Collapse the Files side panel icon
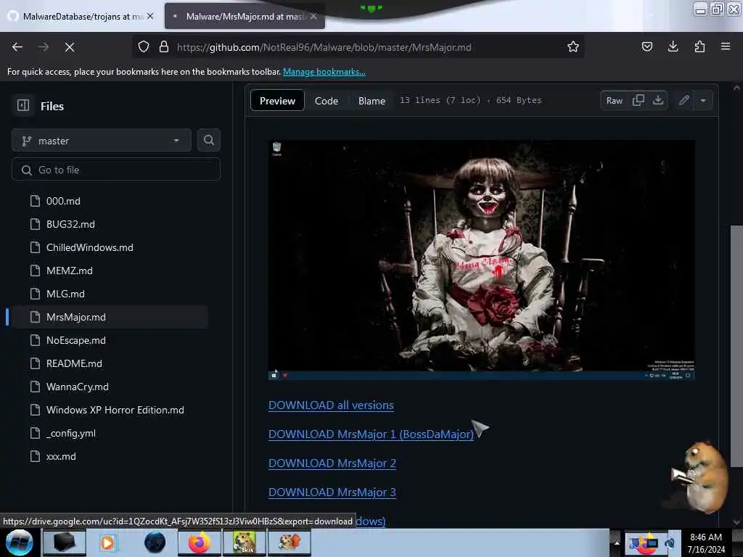The image size is (743, 557). 23,105
